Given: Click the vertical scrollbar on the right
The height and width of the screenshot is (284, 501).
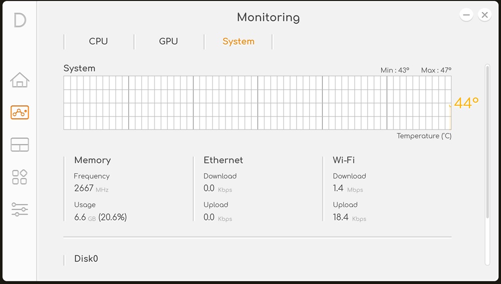Looking at the screenshot, I should (487, 141).
